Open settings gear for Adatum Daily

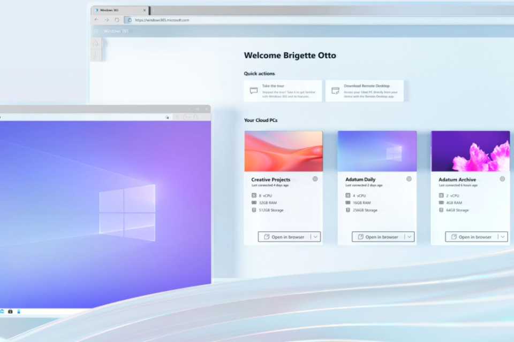point(409,179)
